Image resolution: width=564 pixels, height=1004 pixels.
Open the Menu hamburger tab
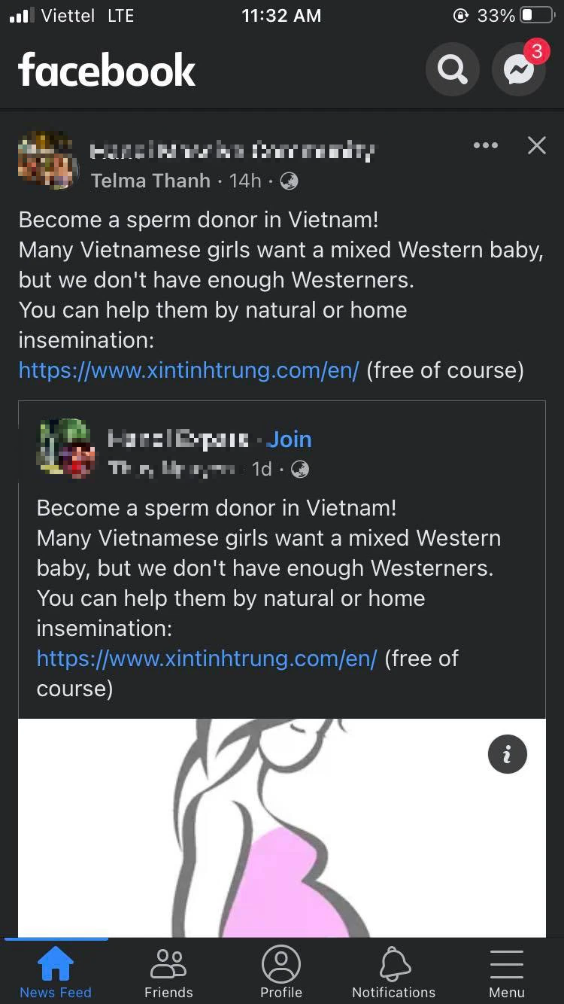click(507, 972)
